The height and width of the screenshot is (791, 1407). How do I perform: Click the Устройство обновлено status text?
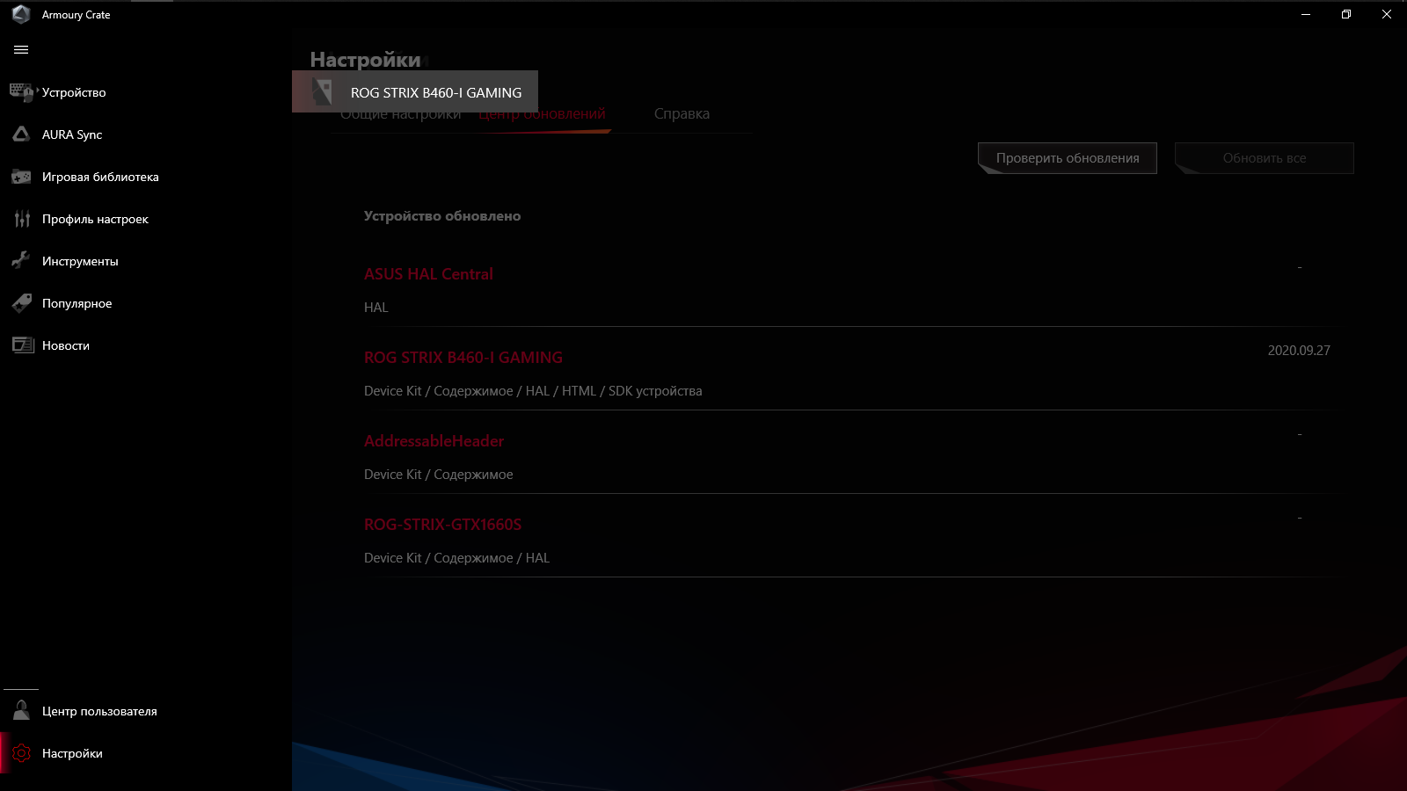(x=442, y=216)
